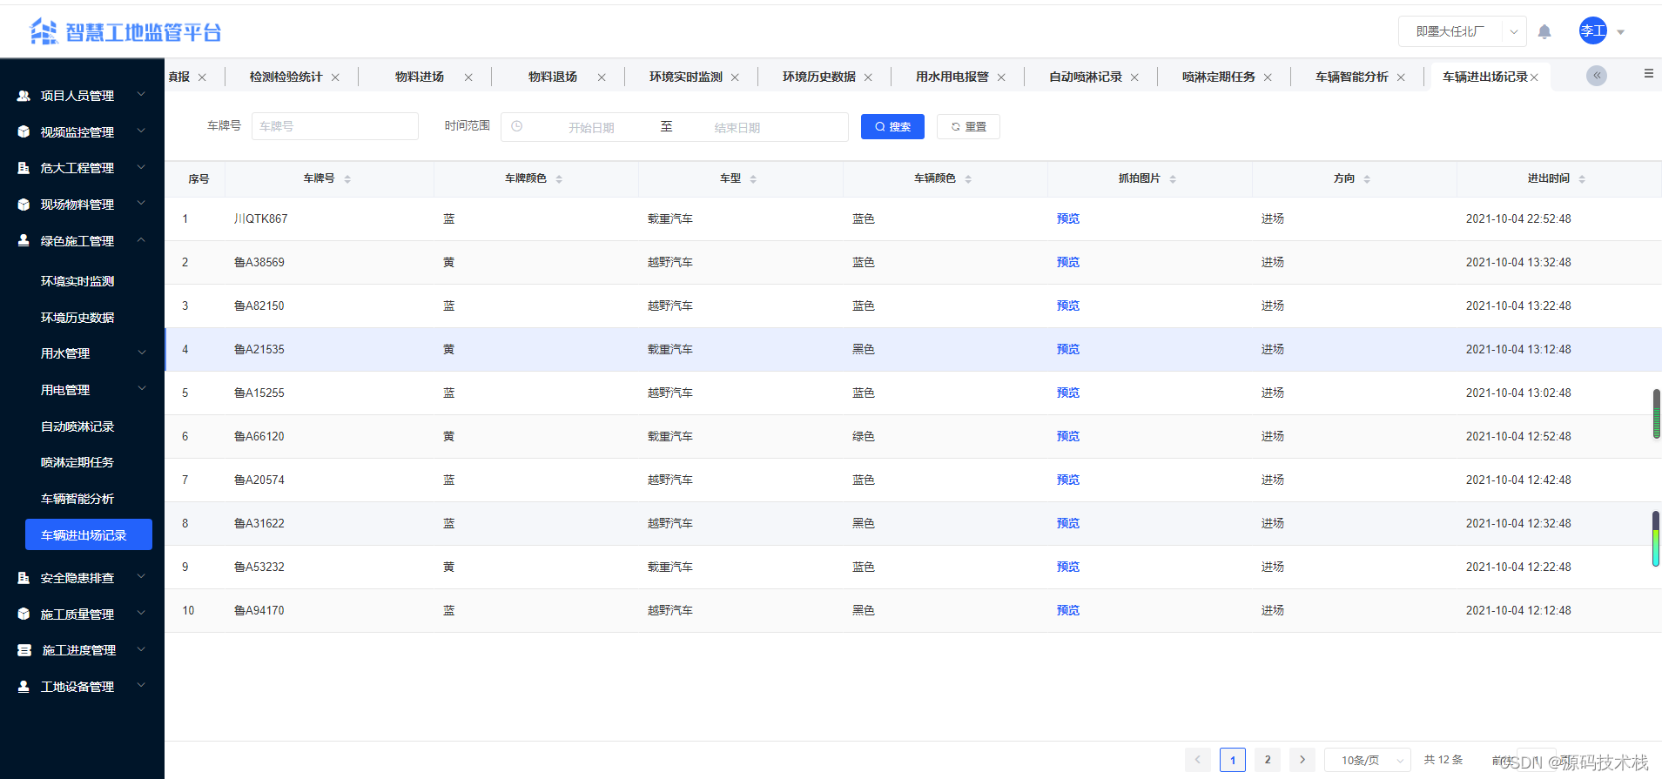Go to previous page arrow
The width and height of the screenshot is (1662, 779).
(1198, 760)
